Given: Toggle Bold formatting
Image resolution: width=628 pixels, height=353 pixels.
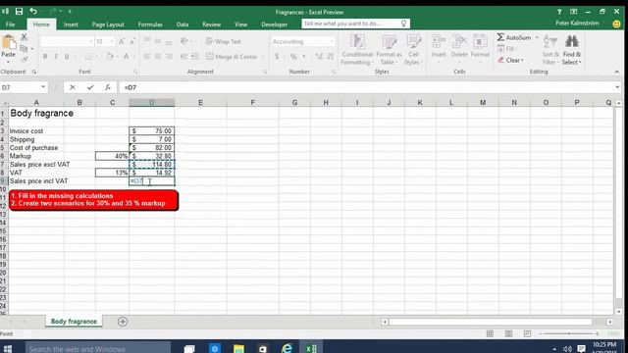Looking at the screenshot, I should pyautogui.click(x=45, y=57).
